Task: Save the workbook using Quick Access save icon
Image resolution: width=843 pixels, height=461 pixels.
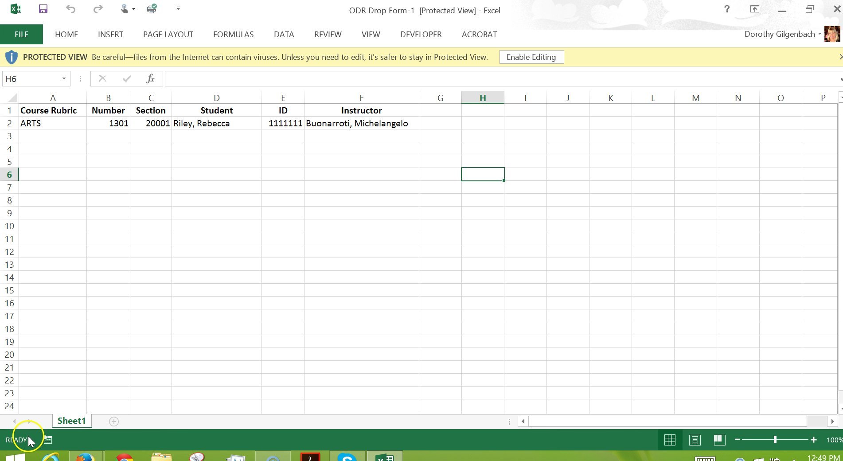Action: coord(43,9)
